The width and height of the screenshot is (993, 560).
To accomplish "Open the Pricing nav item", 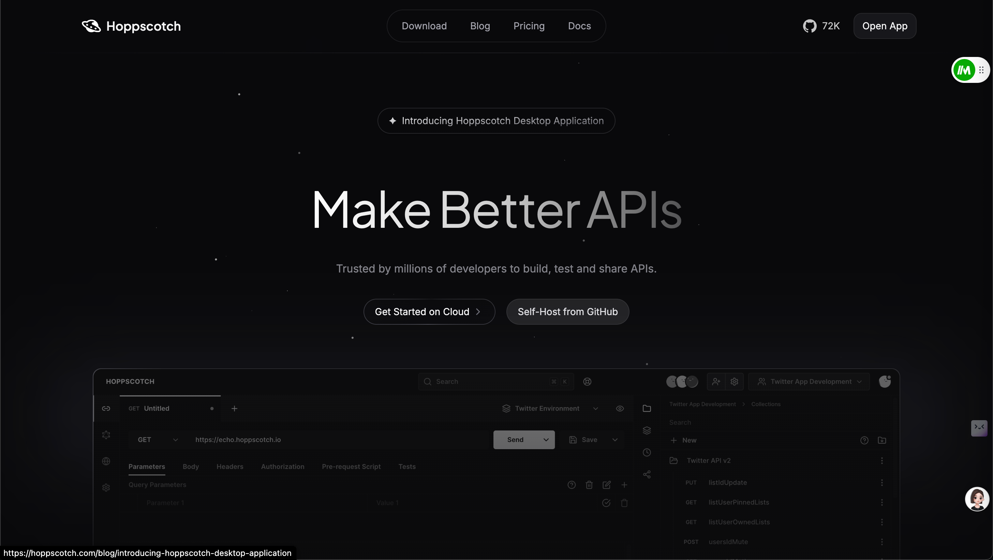I will tap(529, 26).
